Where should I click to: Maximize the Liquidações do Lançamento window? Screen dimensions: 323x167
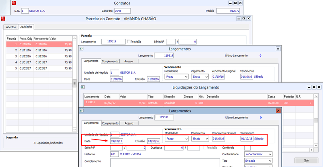(314, 87)
